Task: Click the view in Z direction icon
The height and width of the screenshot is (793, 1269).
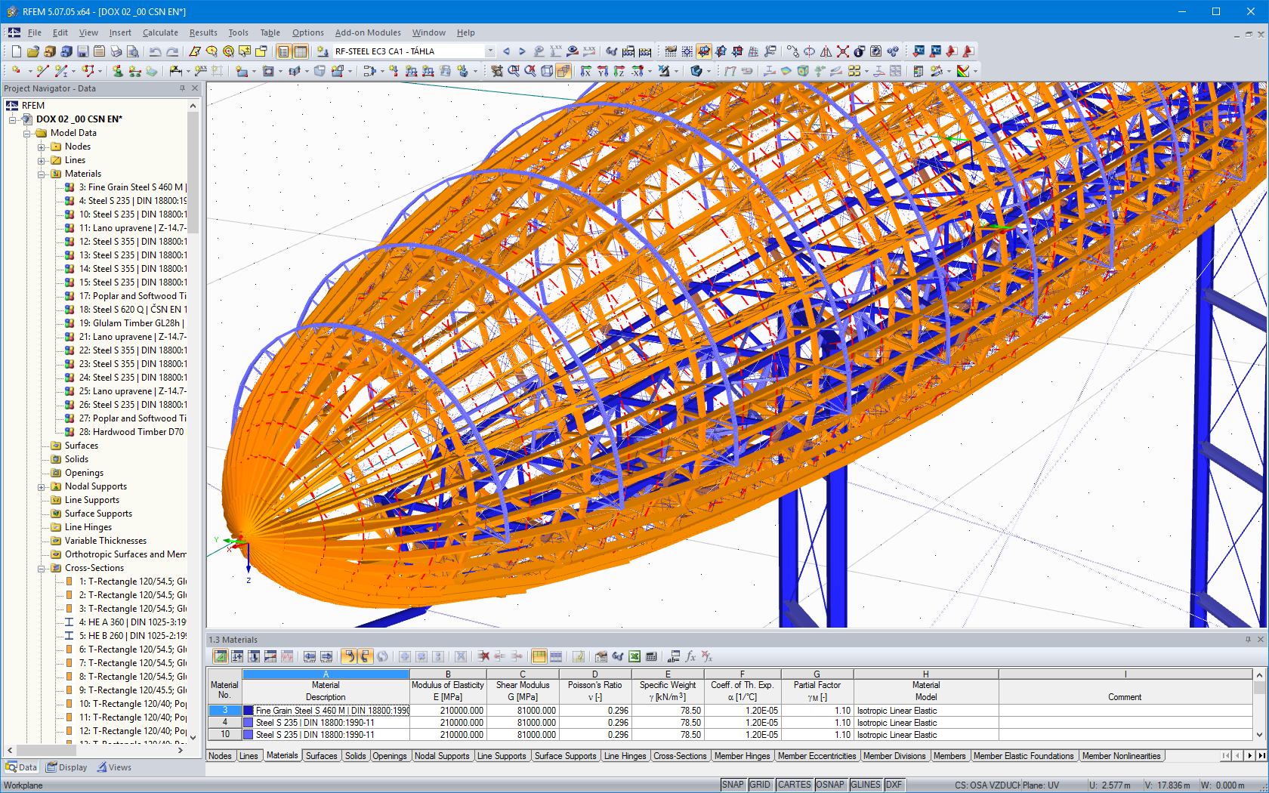Action: [x=619, y=71]
